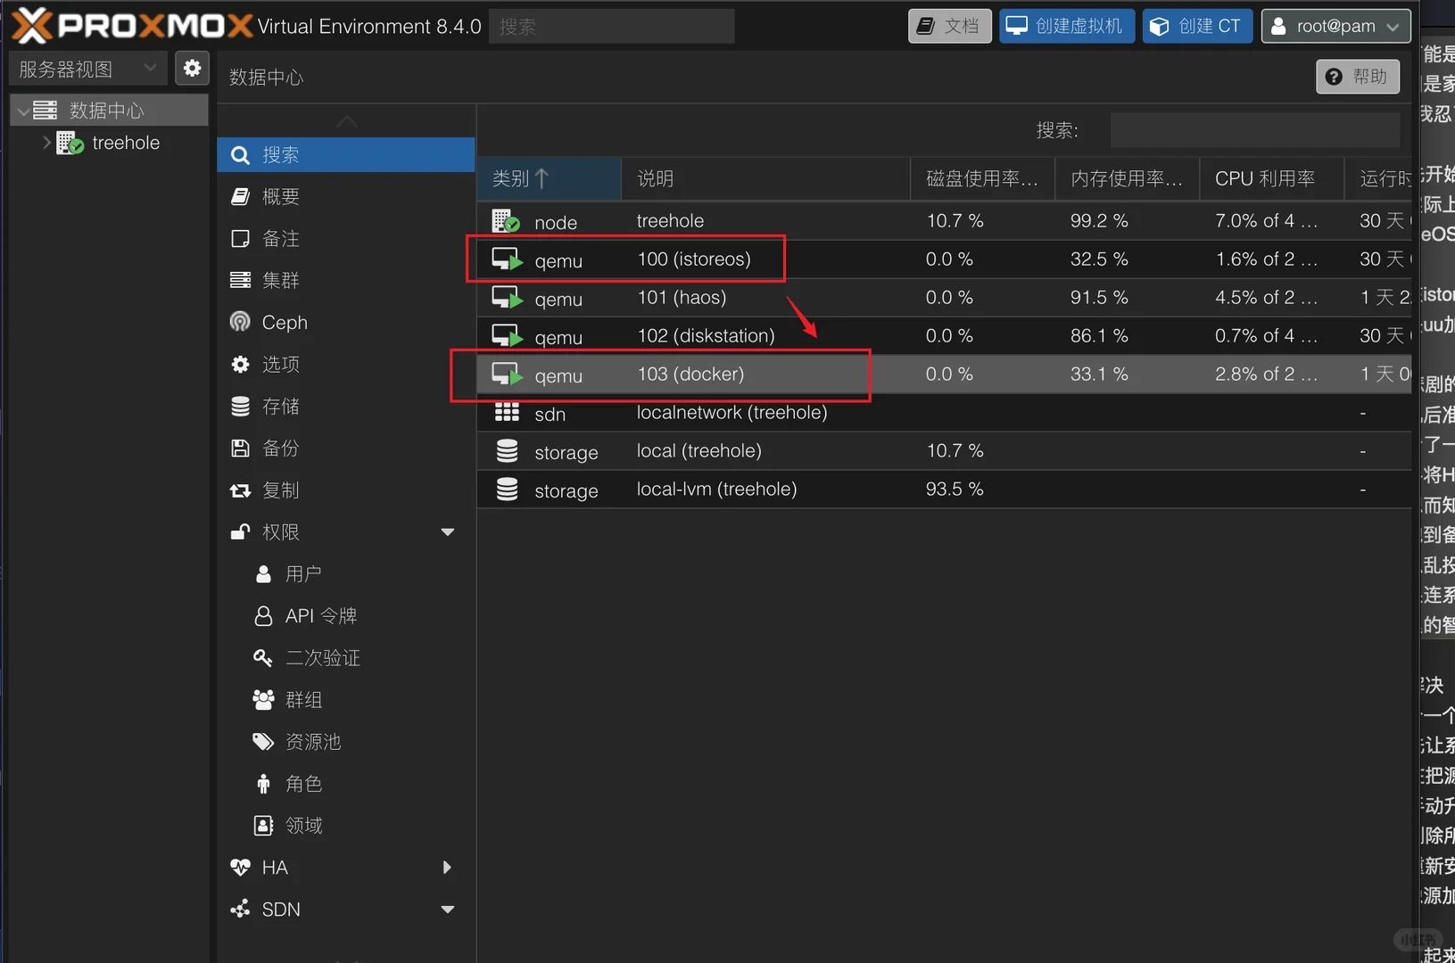Open the 备注 notes menu item

click(x=346, y=238)
